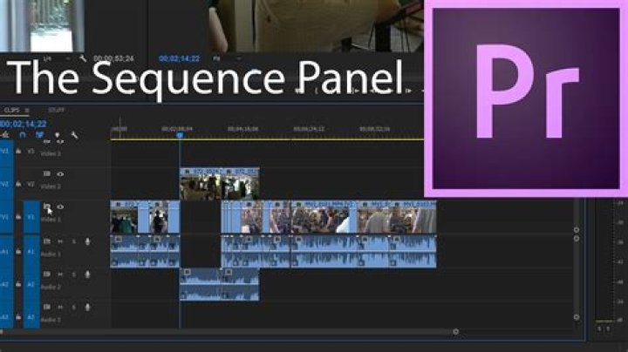Image resolution: width=628 pixels, height=352 pixels.
Task: Click the horizontal zoom scrollbar end handle
Action: pyautogui.click(x=456, y=332)
